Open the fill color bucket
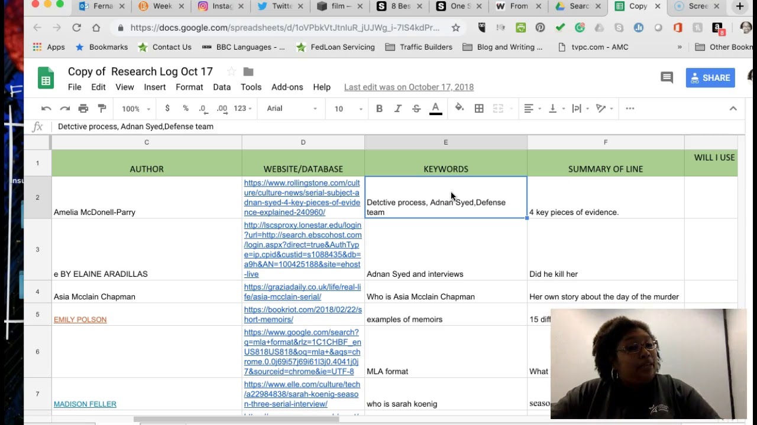Image resolution: width=757 pixels, height=425 pixels. 460,109
